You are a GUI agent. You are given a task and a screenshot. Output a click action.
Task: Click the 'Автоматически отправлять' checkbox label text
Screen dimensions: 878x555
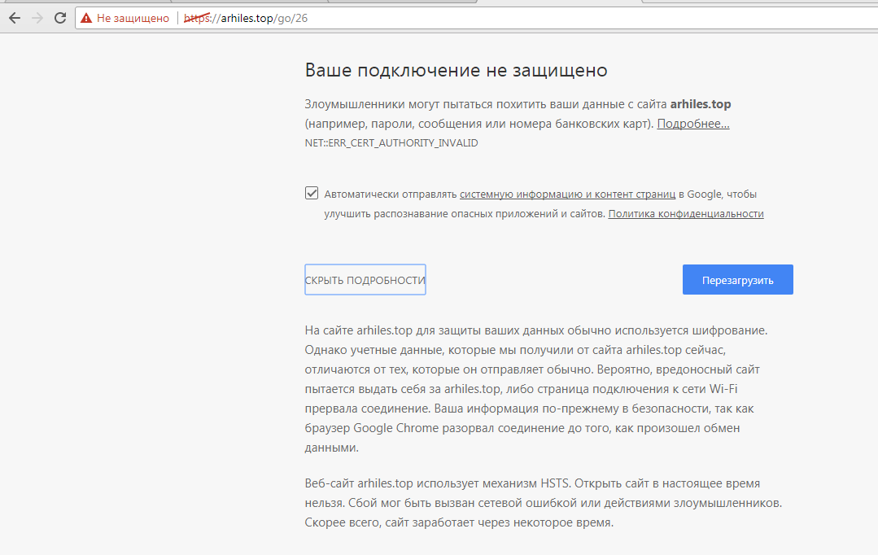391,194
